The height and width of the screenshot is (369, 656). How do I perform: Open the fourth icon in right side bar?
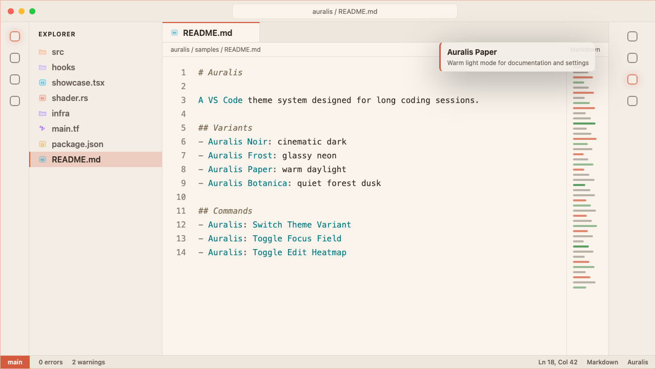click(632, 101)
